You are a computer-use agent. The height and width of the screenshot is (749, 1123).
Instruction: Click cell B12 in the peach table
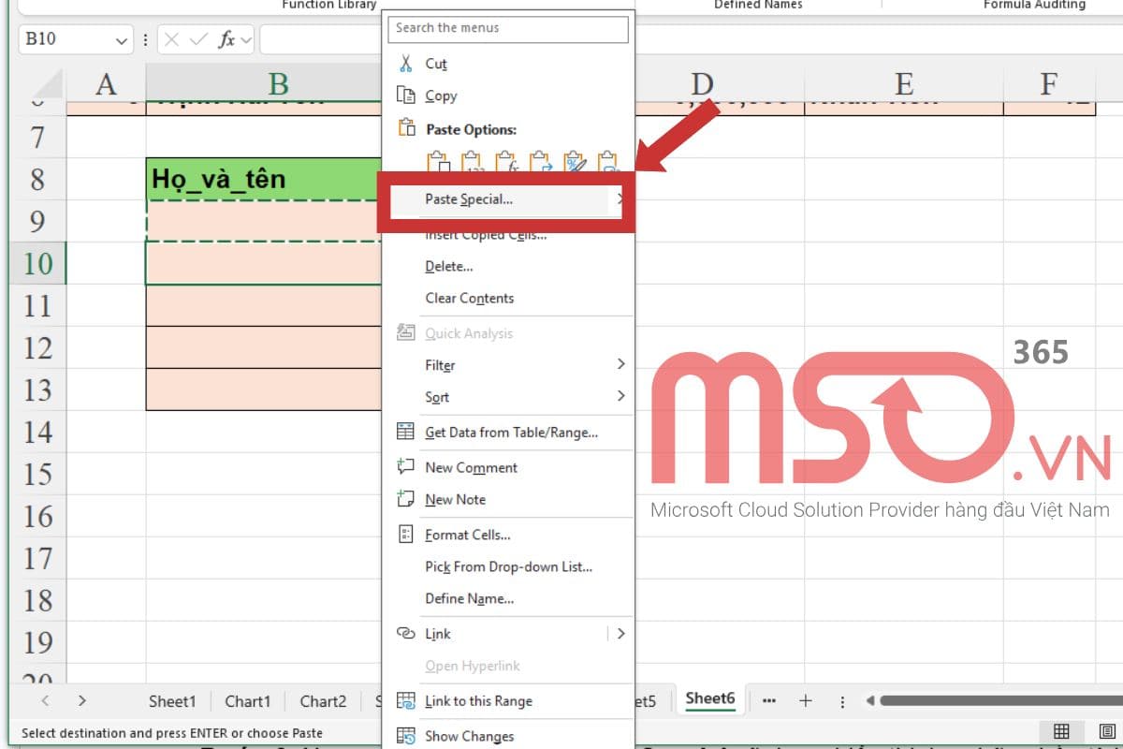click(x=264, y=347)
